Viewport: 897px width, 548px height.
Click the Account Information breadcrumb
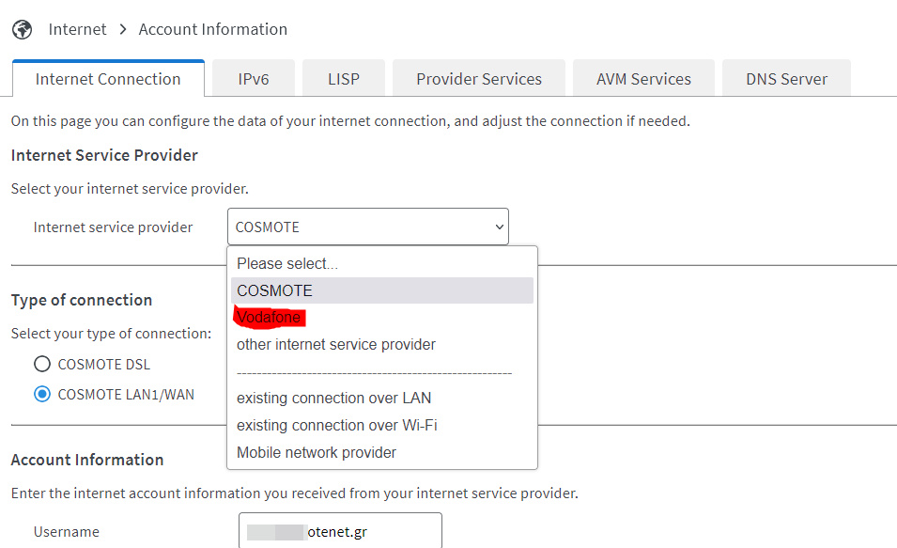[x=213, y=29]
